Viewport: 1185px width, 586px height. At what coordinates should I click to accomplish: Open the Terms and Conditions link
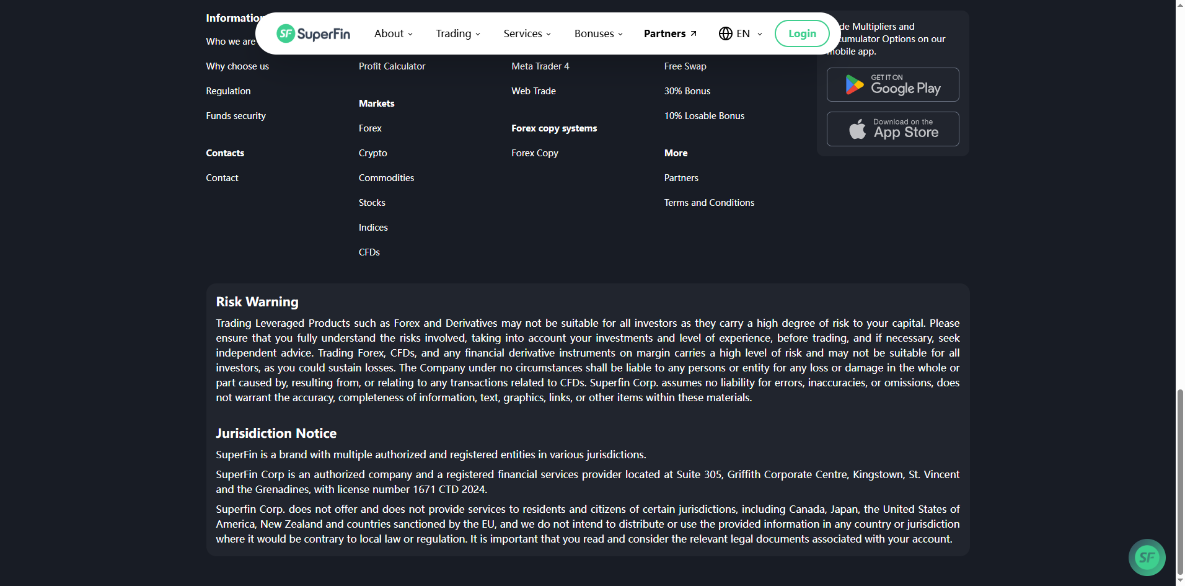pyautogui.click(x=709, y=203)
